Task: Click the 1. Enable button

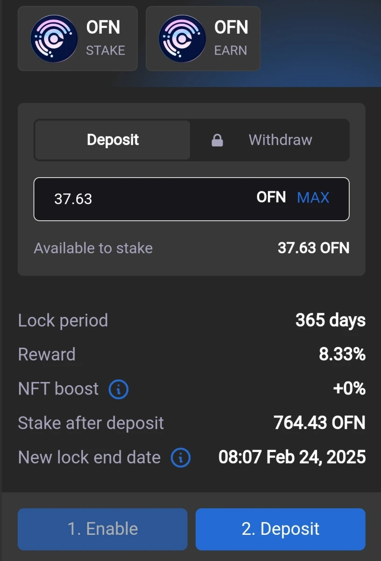Action: pos(103,529)
